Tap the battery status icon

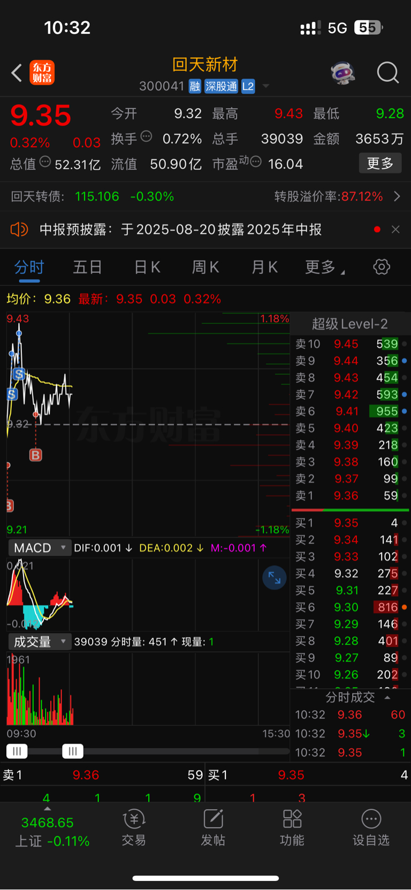pos(369,27)
